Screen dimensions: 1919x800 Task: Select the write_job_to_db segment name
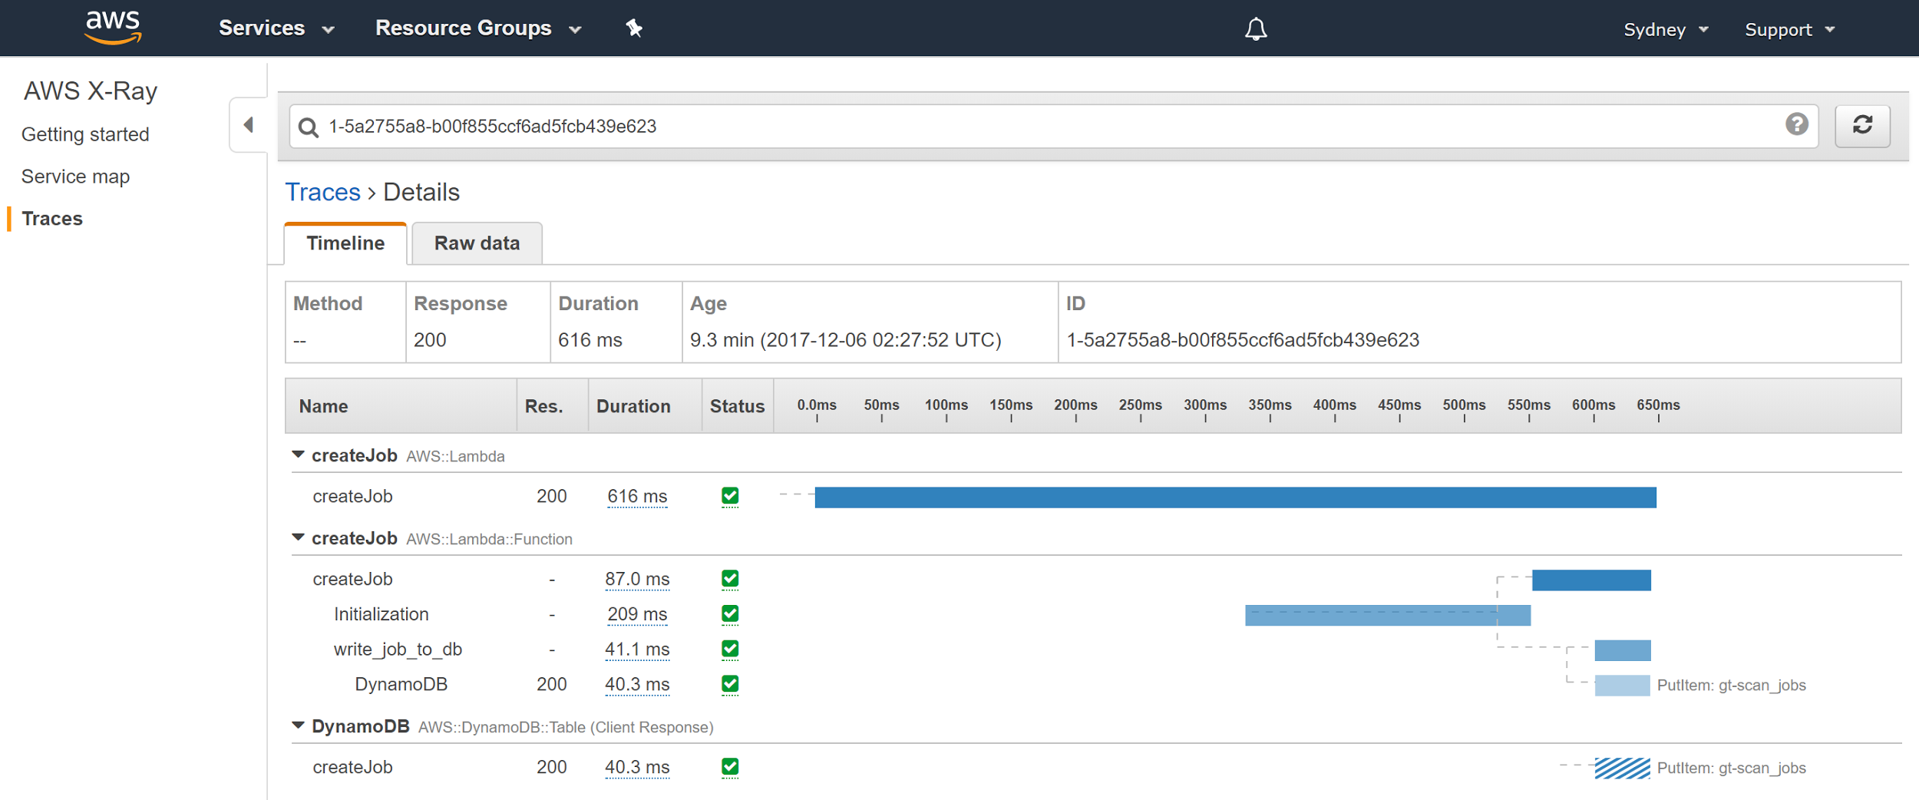(398, 650)
